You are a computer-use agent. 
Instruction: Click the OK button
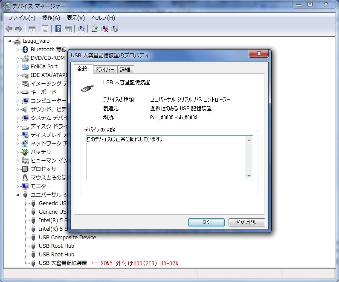click(x=206, y=222)
